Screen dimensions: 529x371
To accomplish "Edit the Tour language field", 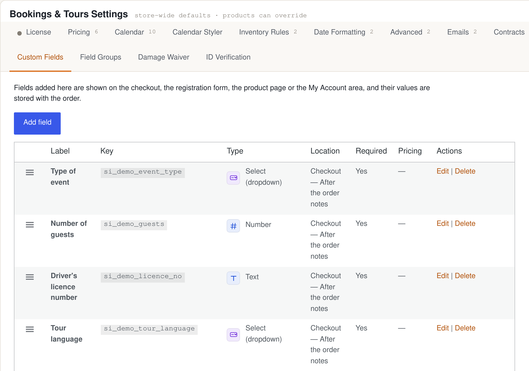I will click(442, 328).
